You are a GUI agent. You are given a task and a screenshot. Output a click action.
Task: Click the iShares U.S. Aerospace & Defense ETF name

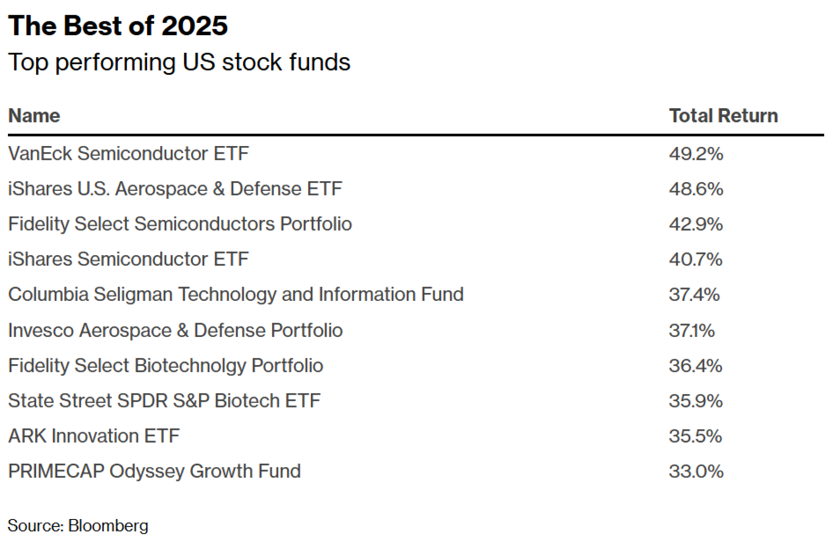click(175, 189)
